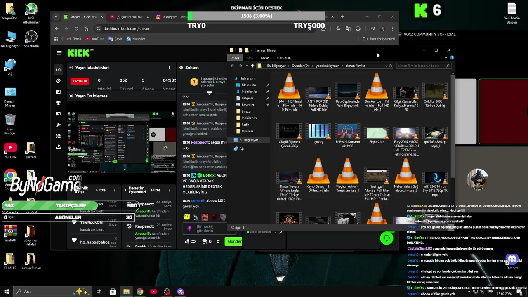Select Masaüstü in Explorer navigation pane
This screenshot has height=297, width=528.
249,85
